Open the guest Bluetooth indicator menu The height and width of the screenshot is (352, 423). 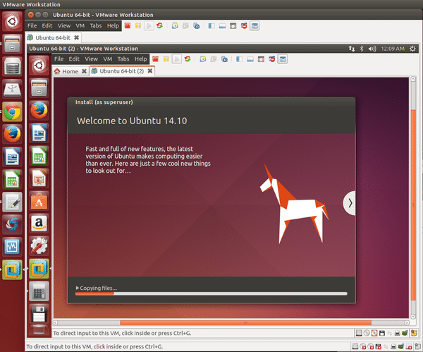pyautogui.click(x=362, y=49)
